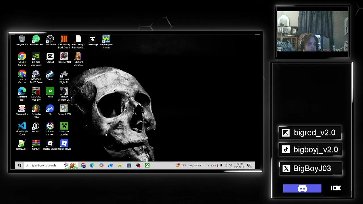363x204 pixels.
Task: Open Roblox Player icon
Action: (64, 144)
